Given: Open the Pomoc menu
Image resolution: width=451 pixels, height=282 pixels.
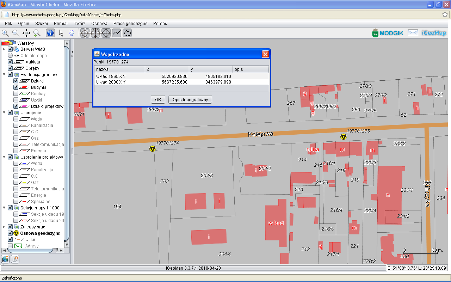Looking at the screenshot, I should coord(160,24).
